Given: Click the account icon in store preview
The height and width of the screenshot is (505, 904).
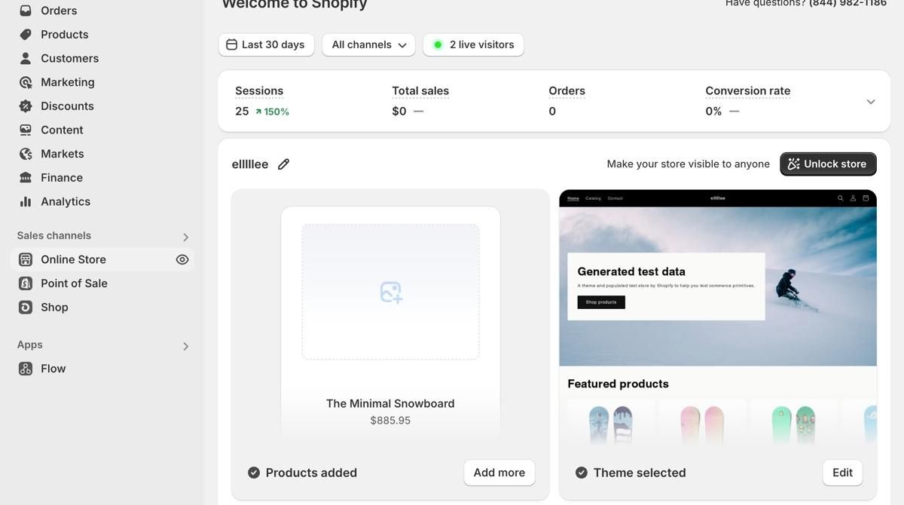Looking at the screenshot, I should [853, 198].
